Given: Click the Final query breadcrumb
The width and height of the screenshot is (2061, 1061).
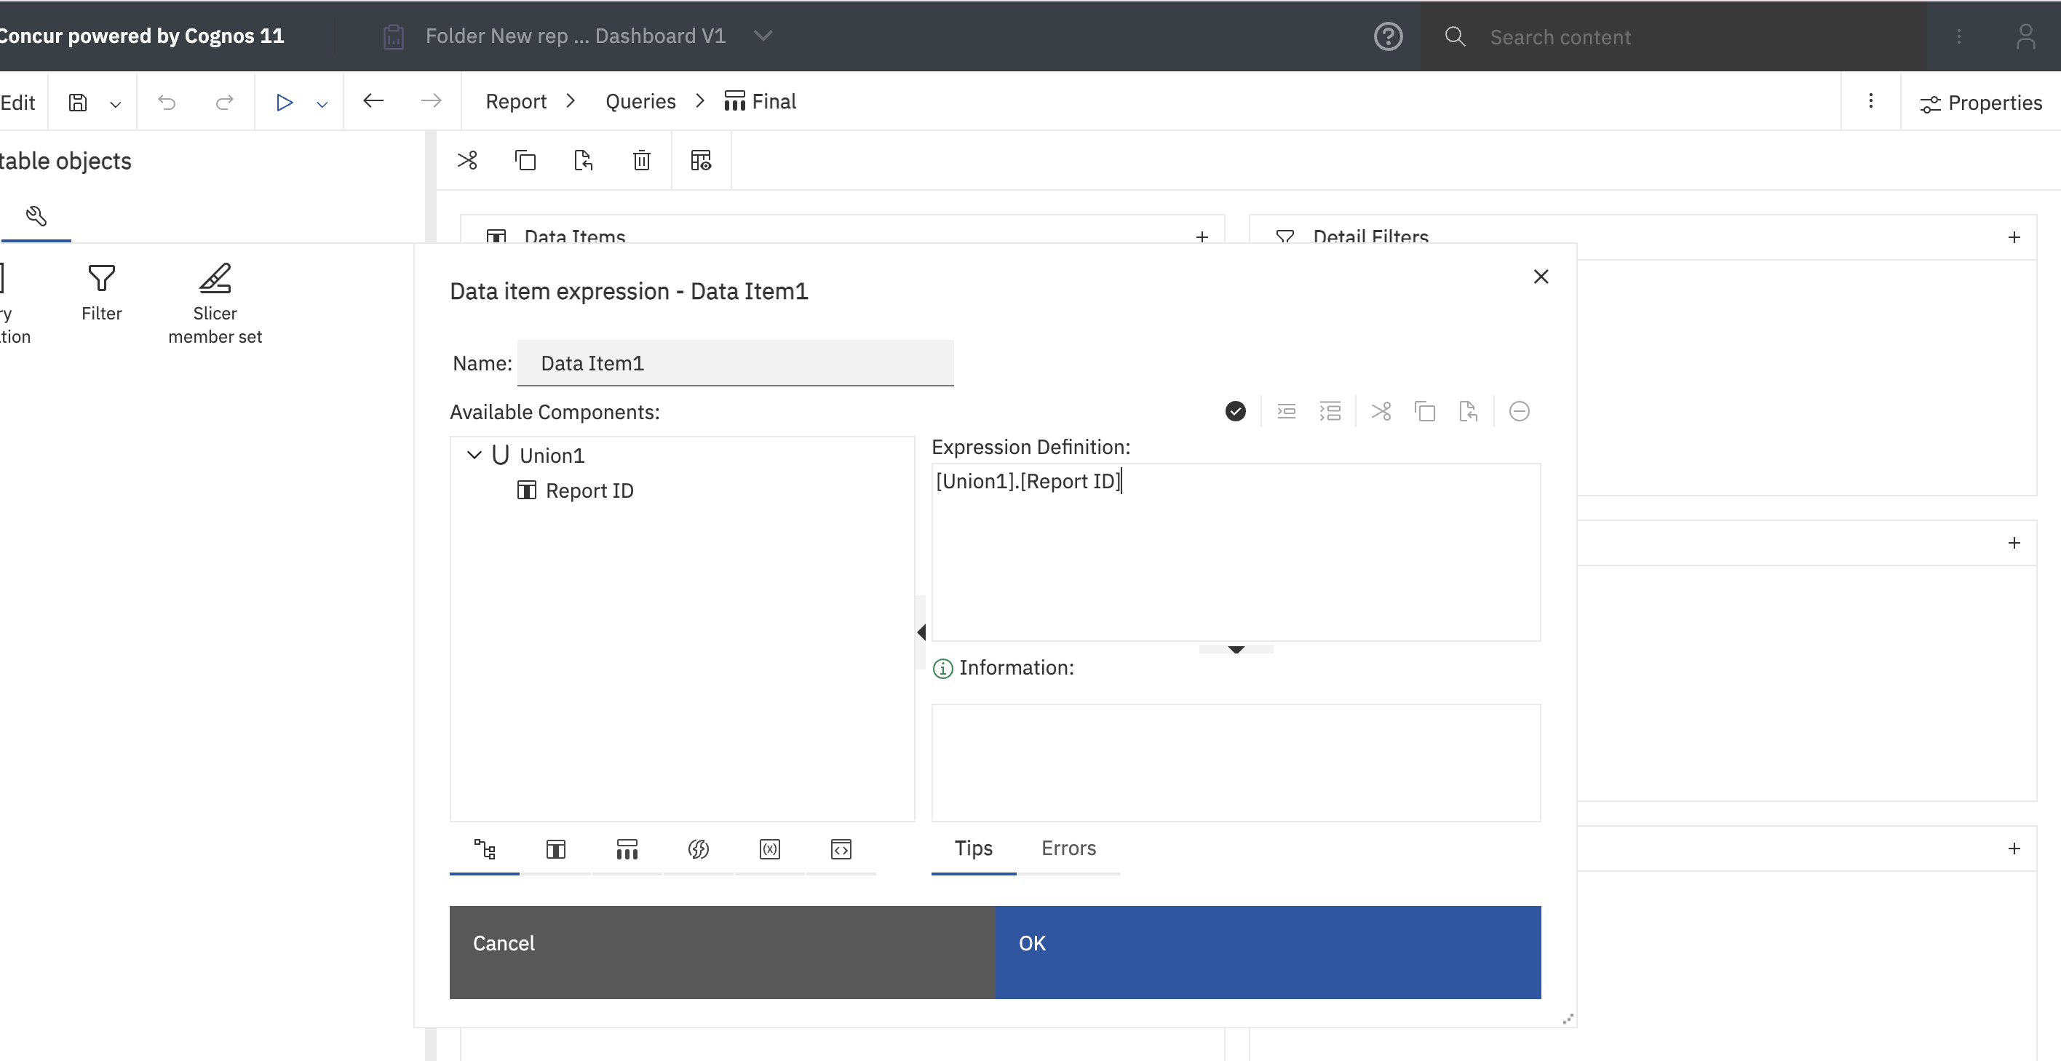Looking at the screenshot, I should [760, 102].
